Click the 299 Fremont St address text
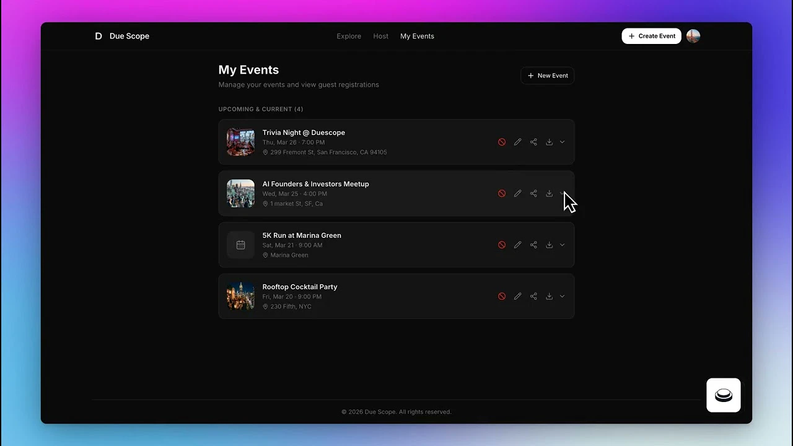Image resolution: width=793 pixels, height=446 pixels. pyautogui.click(x=328, y=152)
